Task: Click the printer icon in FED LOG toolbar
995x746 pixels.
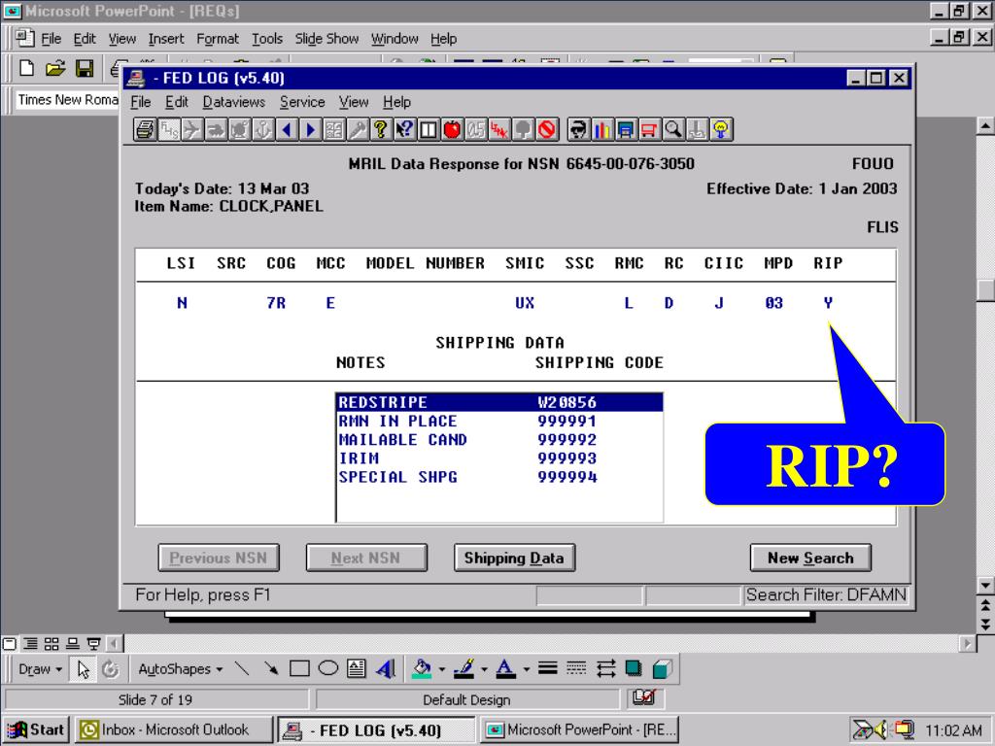Action: point(145,129)
